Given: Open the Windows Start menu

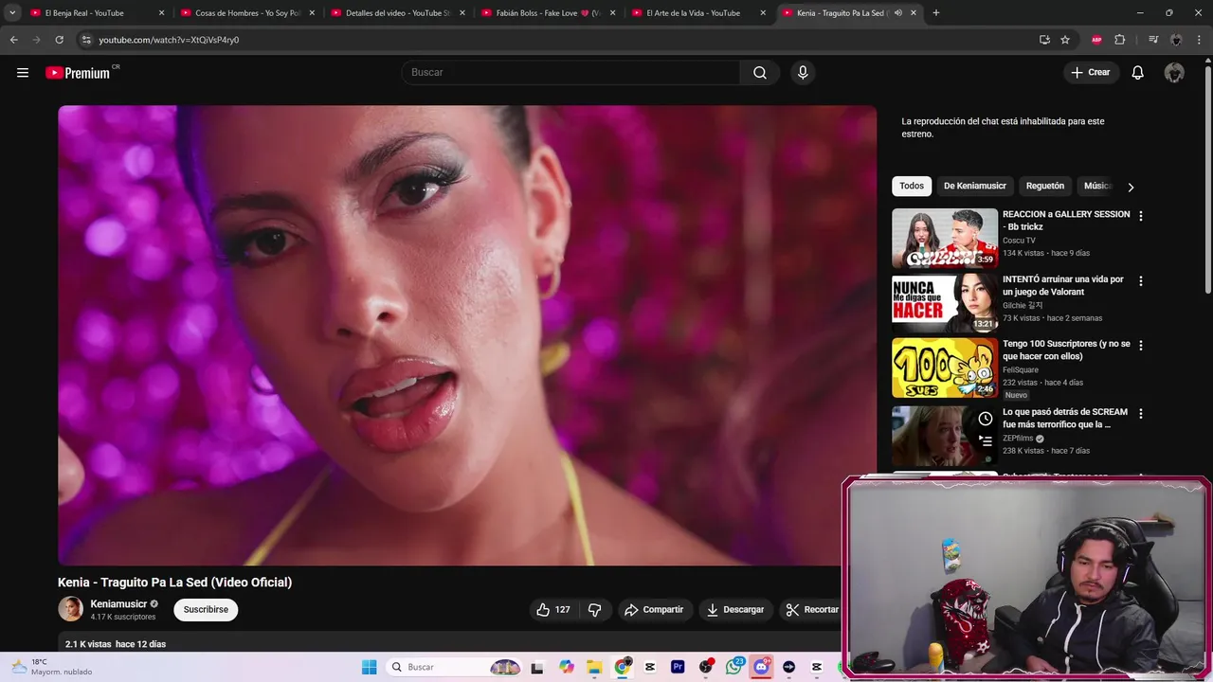Looking at the screenshot, I should [369, 667].
